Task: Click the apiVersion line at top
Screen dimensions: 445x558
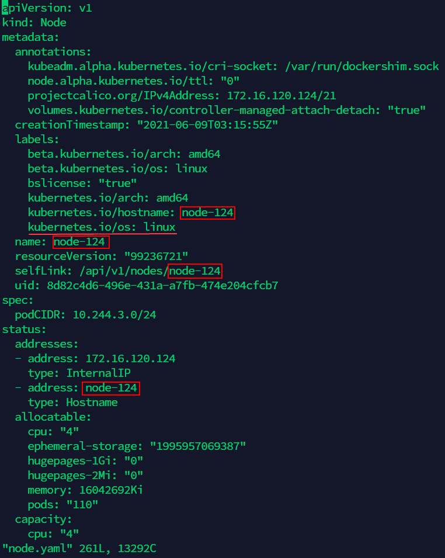Action: pos(47,8)
